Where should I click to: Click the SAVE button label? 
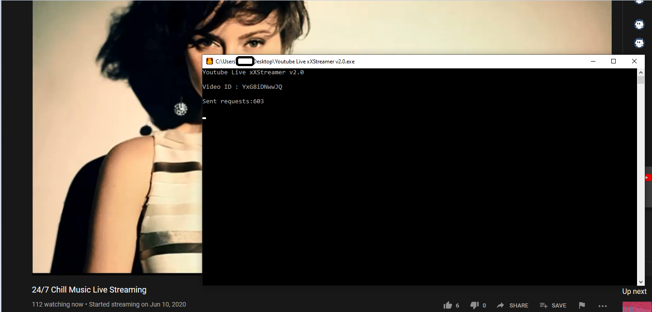(559, 306)
